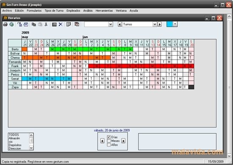Viewport: 233px width, 165px height.
Task: Open the Ventana menu
Action: 121,11
